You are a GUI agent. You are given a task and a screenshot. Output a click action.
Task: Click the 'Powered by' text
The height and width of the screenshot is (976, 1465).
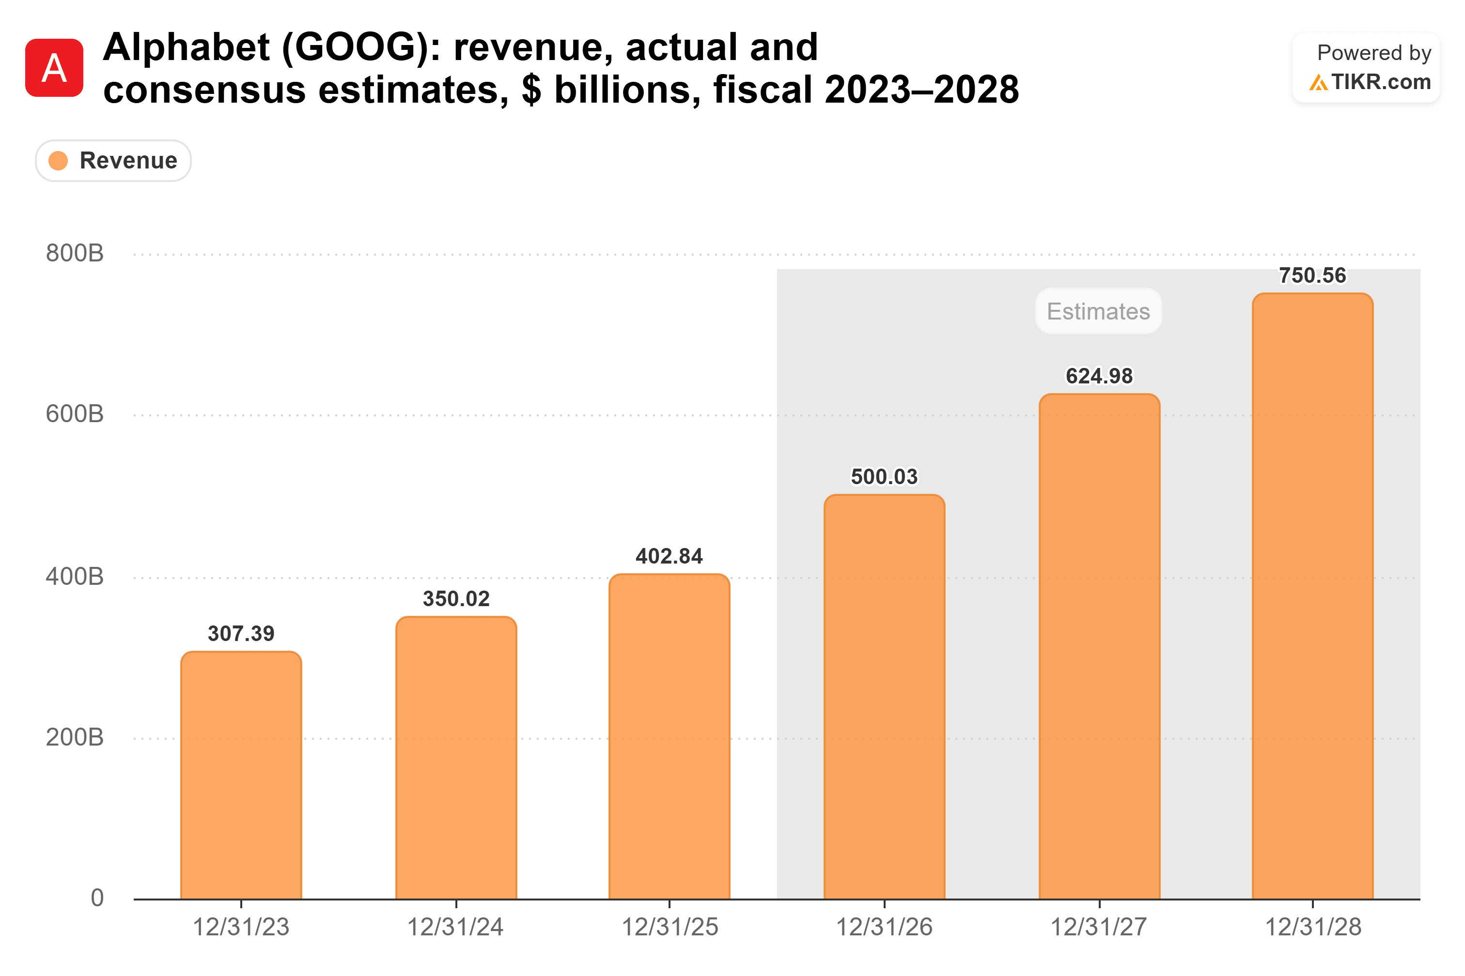pyautogui.click(x=1374, y=53)
